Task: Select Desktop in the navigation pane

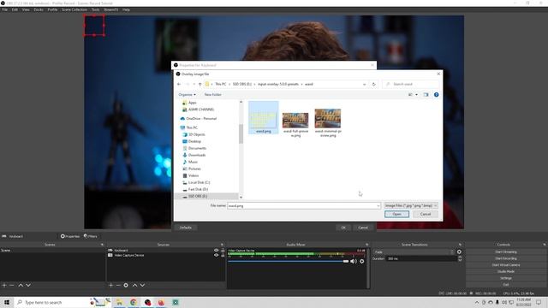Action: click(x=194, y=141)
